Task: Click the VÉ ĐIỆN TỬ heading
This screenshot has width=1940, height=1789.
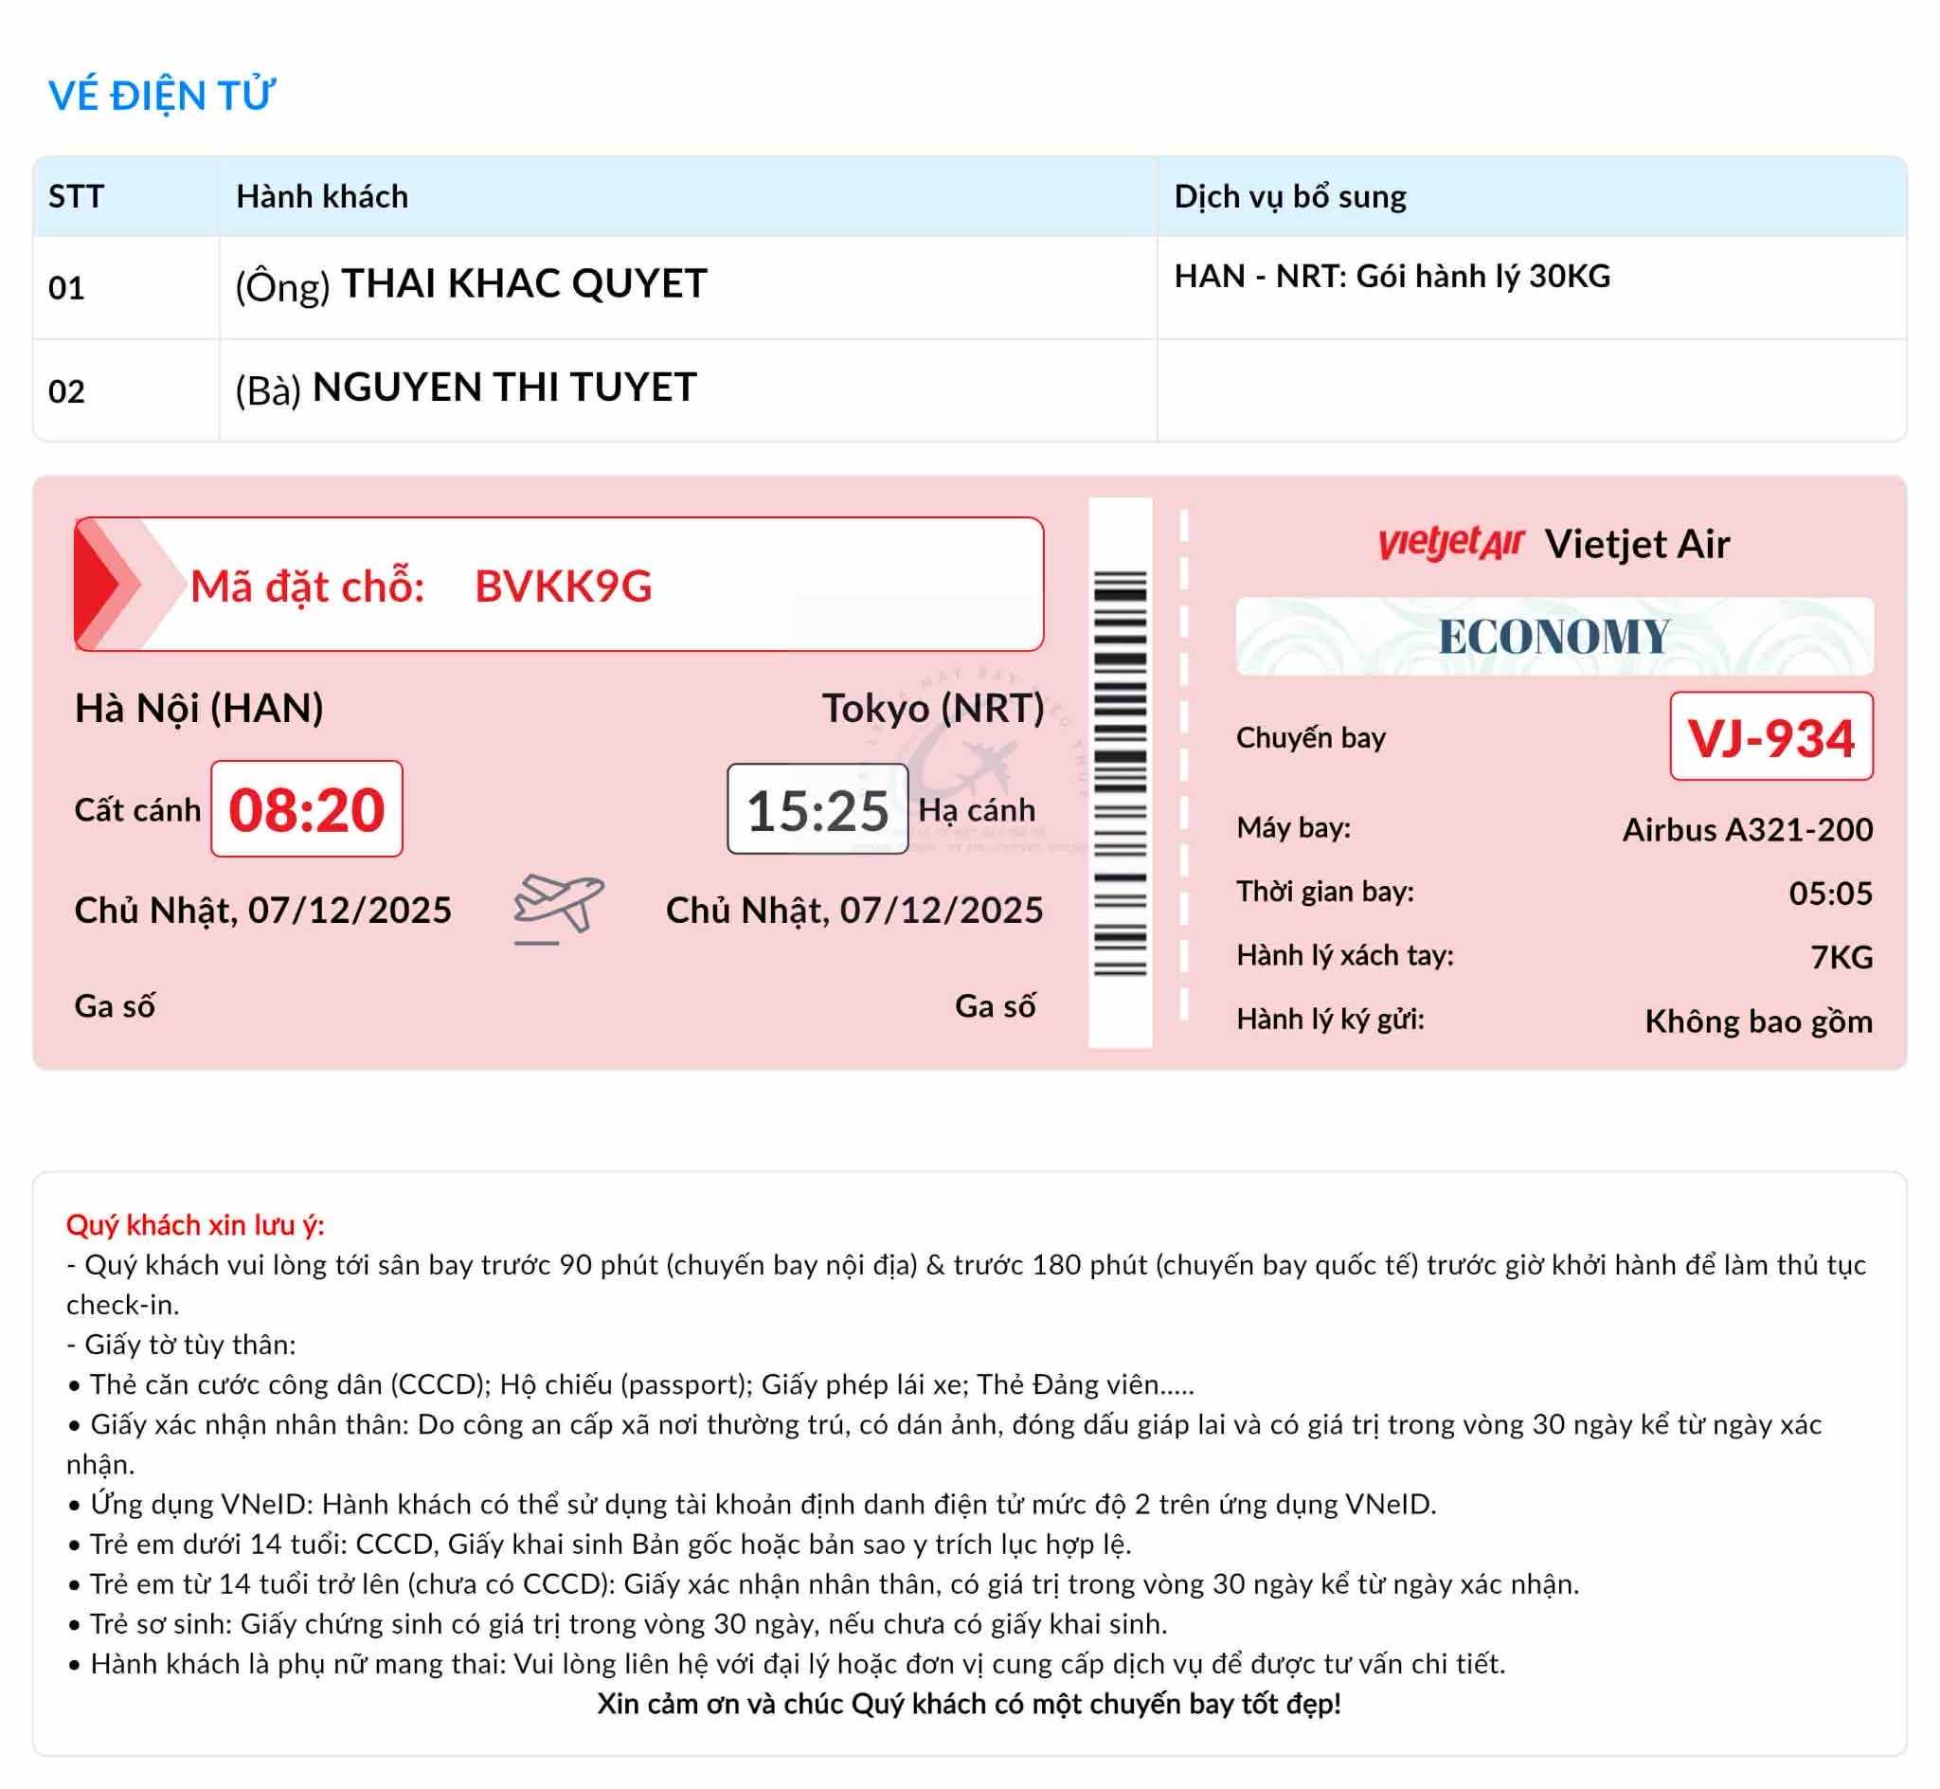Action: (x=162, y=95)
